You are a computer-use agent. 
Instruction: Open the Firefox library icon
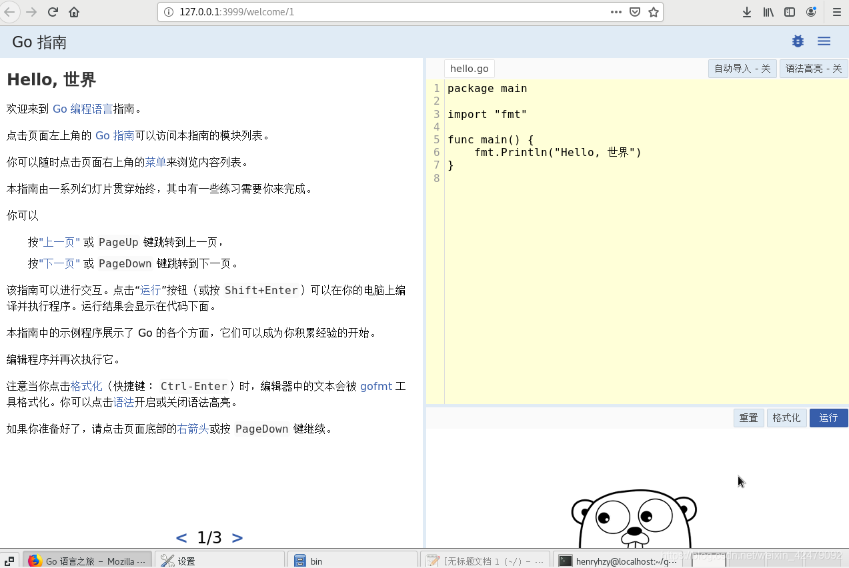[767, 11]
